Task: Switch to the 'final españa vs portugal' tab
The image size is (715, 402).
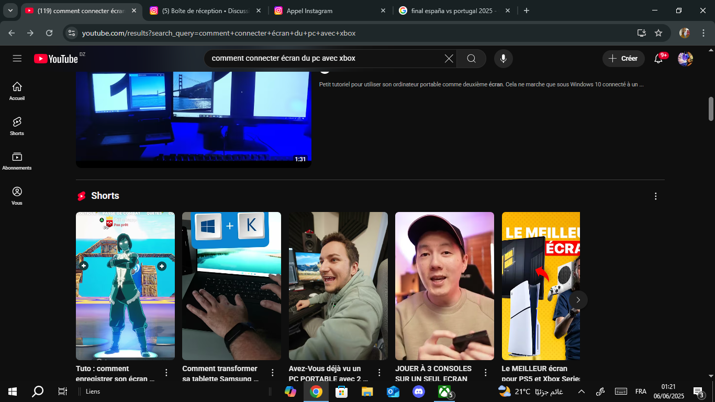Action: pyautogui.click(x=454, y=10)
